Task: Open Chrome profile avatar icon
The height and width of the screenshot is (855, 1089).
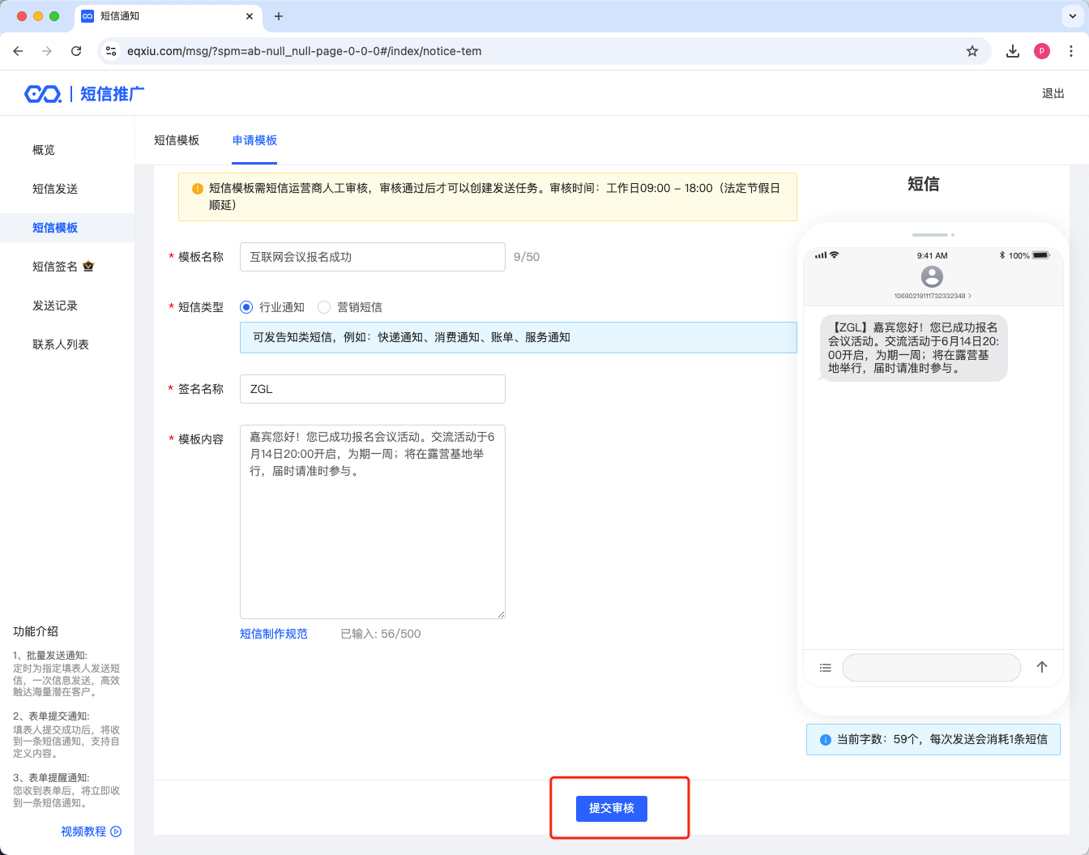Action: (1042, 51)
